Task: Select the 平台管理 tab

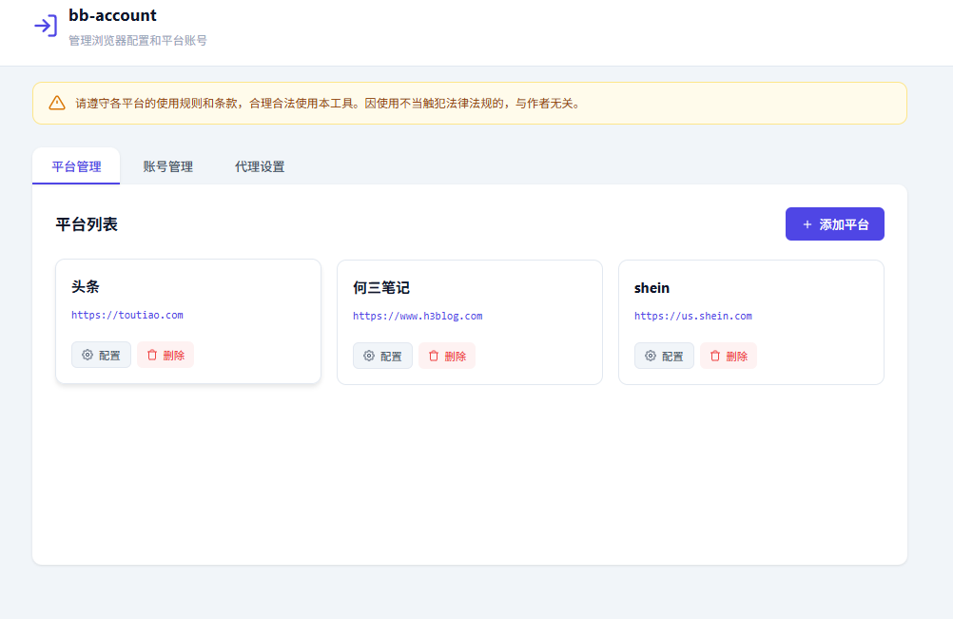Action: [76, 165]
